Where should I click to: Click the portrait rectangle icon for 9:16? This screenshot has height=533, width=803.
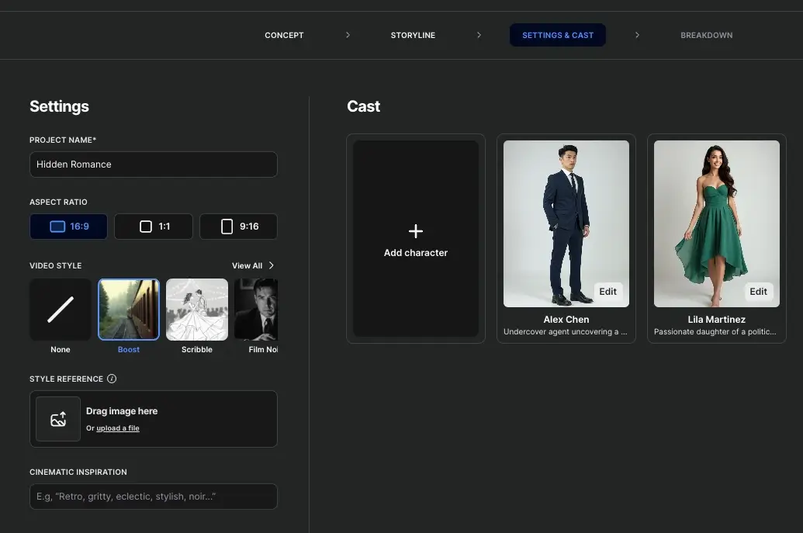pos(227,227)
